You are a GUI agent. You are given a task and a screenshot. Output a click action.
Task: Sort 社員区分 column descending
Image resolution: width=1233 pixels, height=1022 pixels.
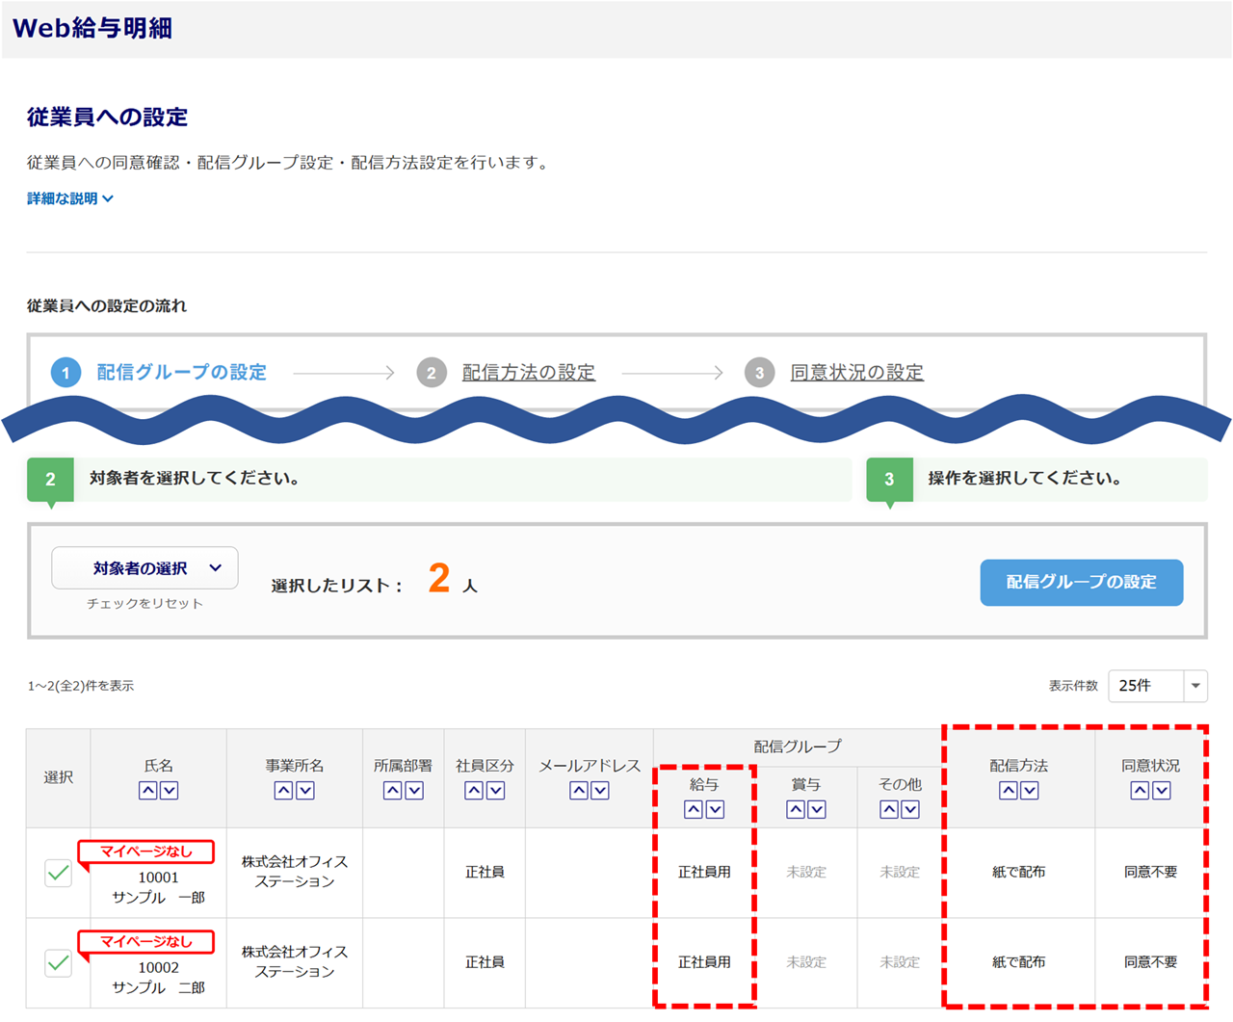496,791
